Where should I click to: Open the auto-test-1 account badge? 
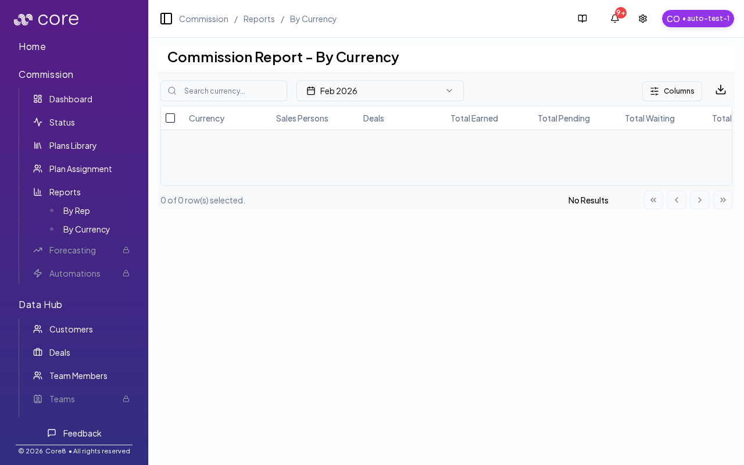(697, 19)
